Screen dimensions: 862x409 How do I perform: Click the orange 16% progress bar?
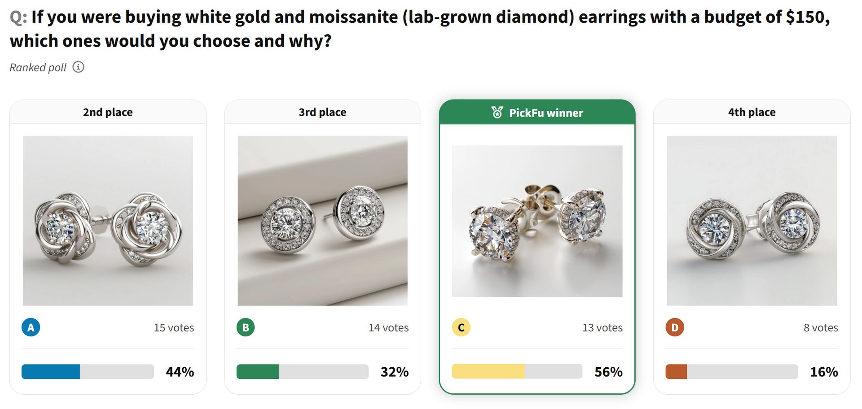point(731,372)
